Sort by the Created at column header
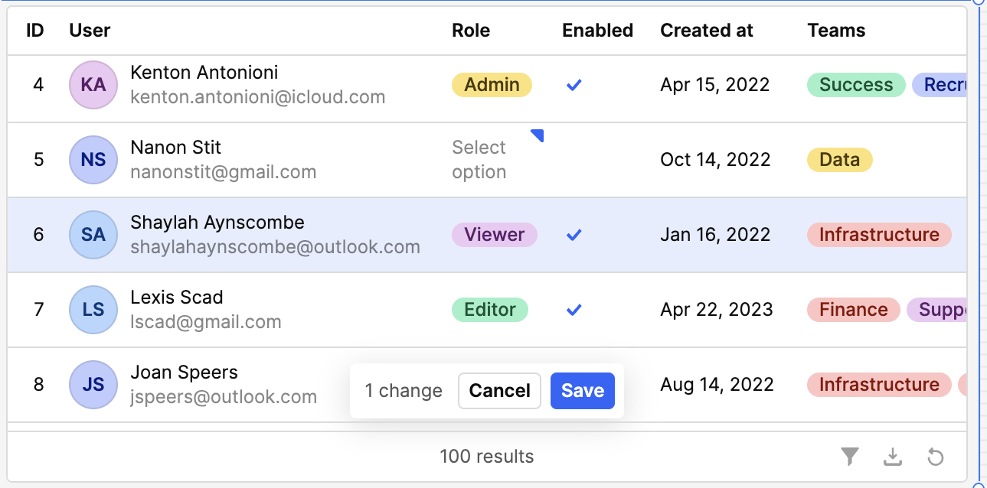 tap(707, 31)
